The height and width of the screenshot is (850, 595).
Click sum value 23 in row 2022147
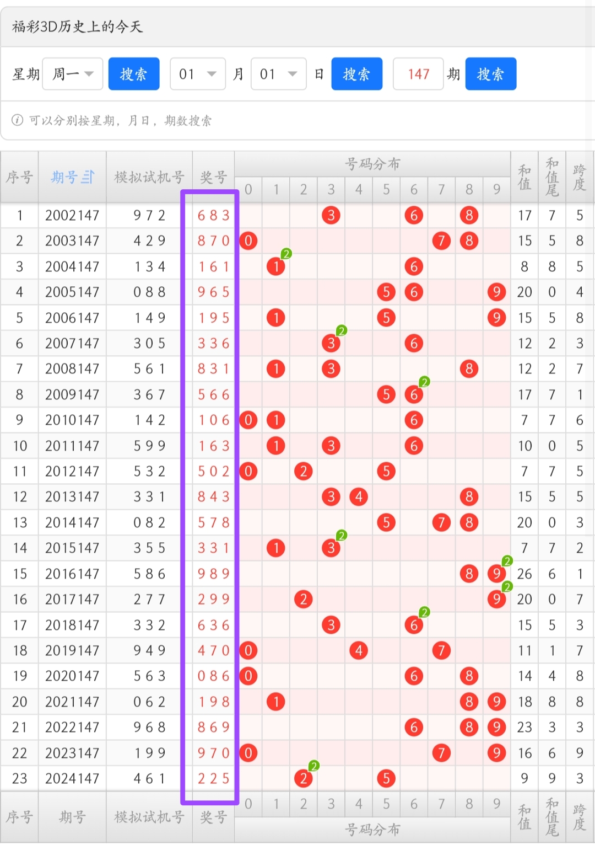524,728
